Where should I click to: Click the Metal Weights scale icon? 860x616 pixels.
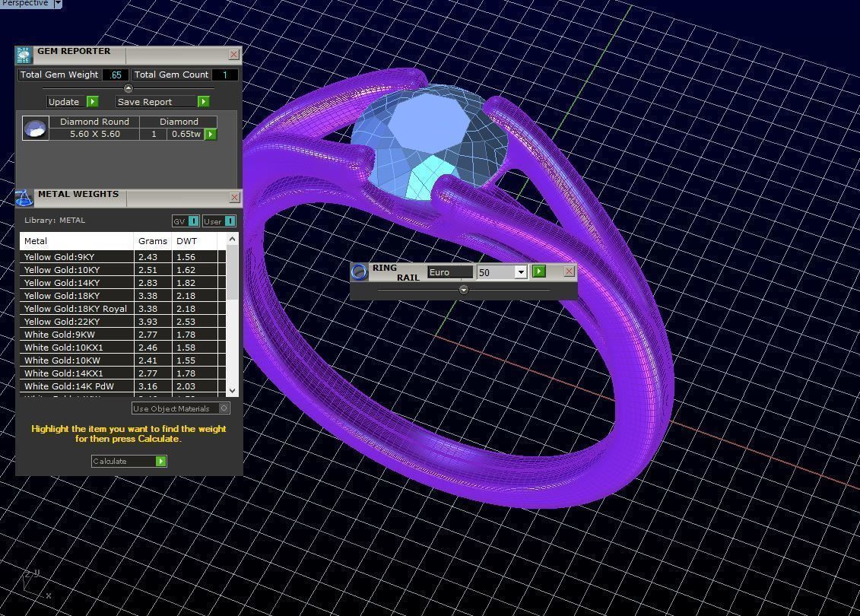coord(24,198)
